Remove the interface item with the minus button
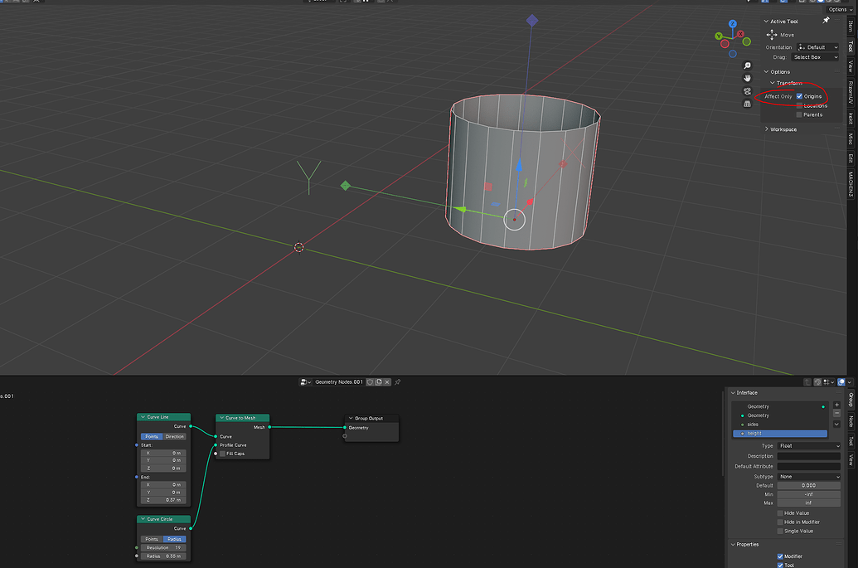Screen dimensions: 858x568 [836, 413]
